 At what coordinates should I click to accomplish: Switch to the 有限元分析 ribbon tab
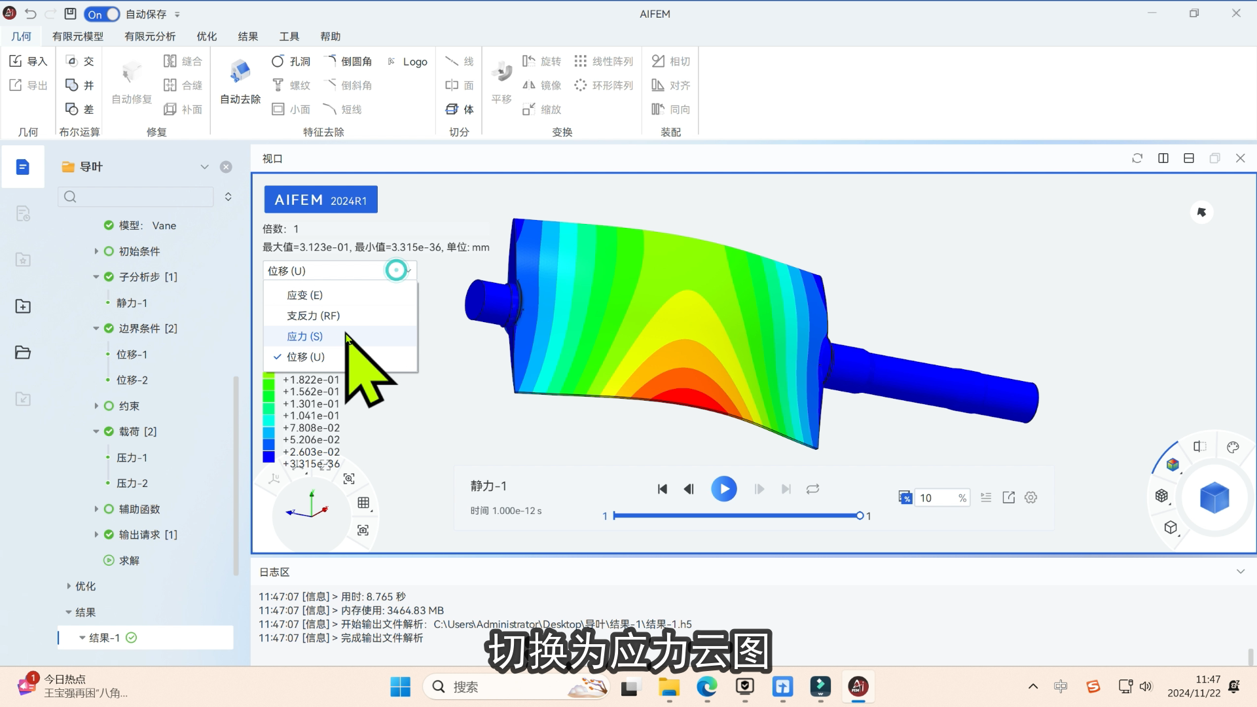pyautogui.click(x=150, y=37)
